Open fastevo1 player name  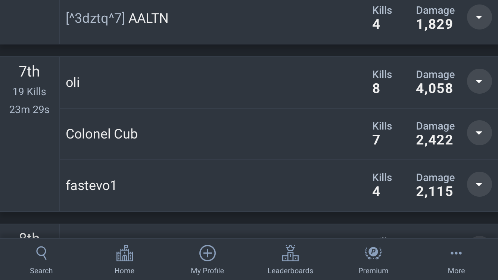[x=91, y=186]
